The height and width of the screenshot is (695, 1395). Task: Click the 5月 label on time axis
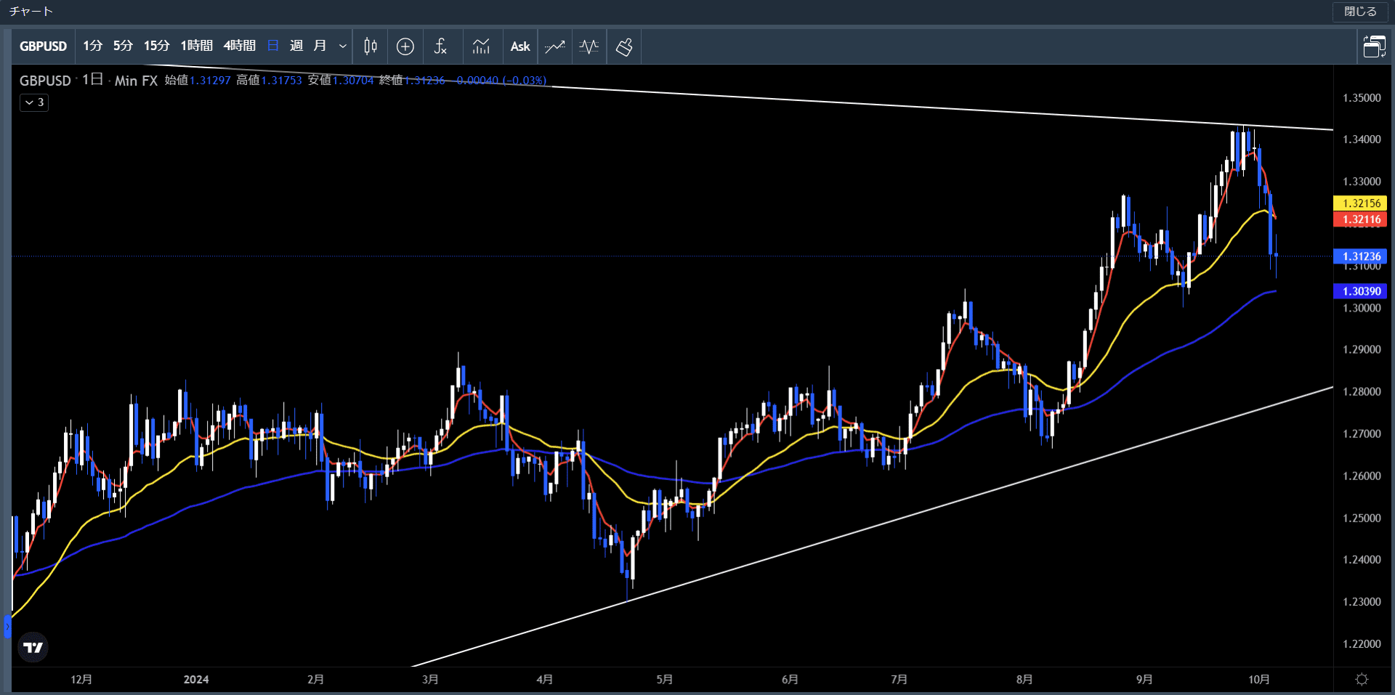[x=665, y=680]
